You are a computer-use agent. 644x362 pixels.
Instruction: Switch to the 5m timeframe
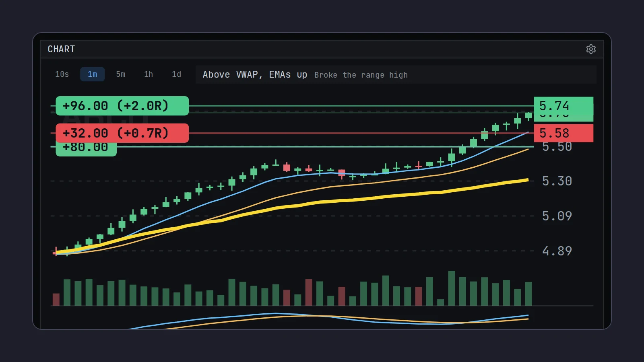pos(121,74)
